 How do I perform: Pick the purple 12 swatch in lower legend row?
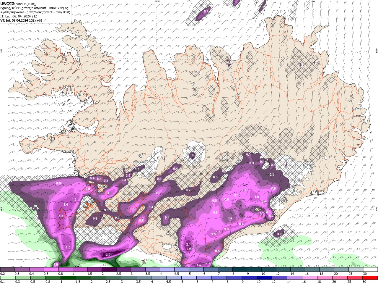pos(279,278)
